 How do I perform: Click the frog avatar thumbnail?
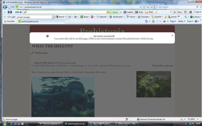pos(154,84)
